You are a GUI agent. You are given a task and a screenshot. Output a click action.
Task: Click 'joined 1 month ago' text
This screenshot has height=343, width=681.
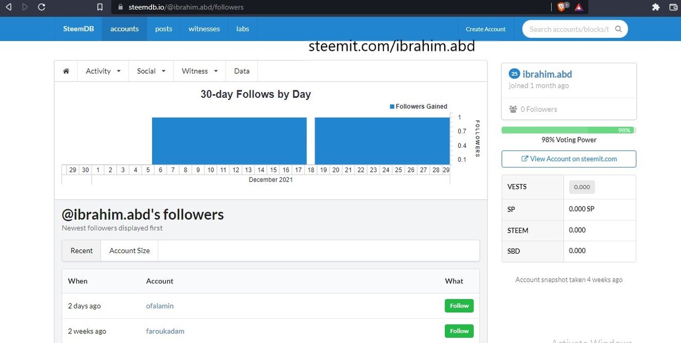click(x=539, y=86)
